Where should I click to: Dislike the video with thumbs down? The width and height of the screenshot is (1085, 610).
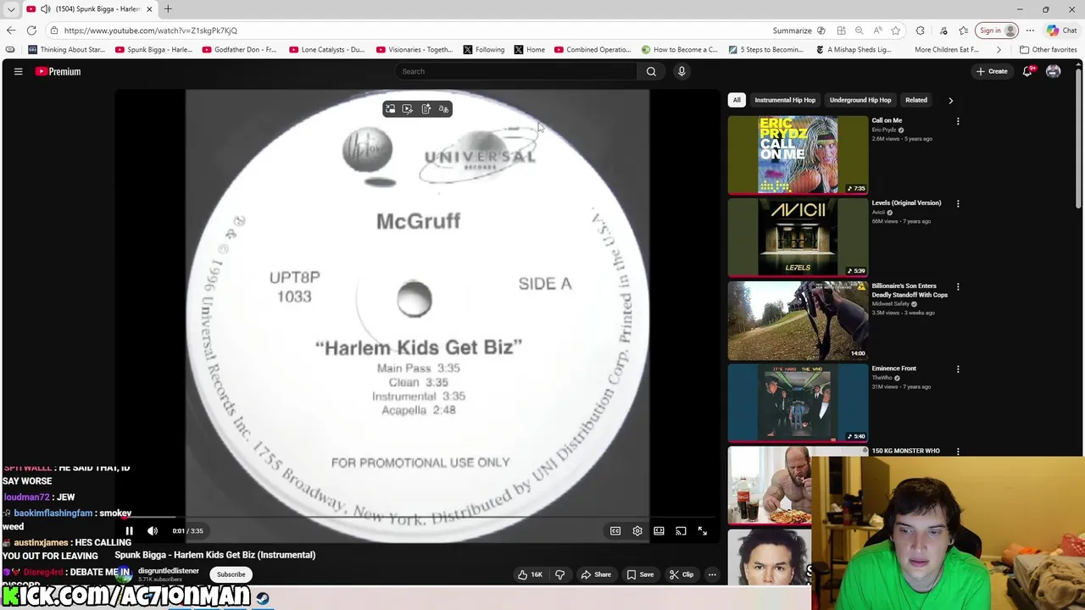point(560,574)
